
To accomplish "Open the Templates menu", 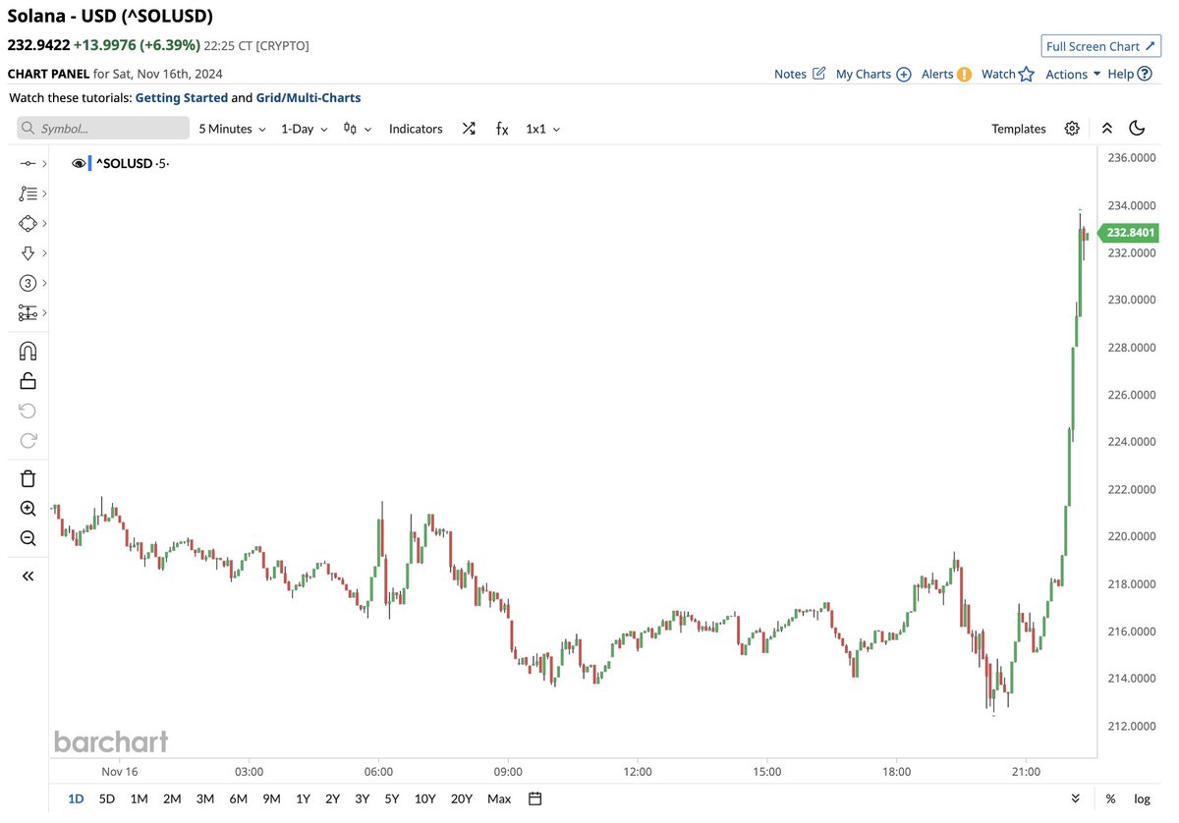I will click(1019, 129).
